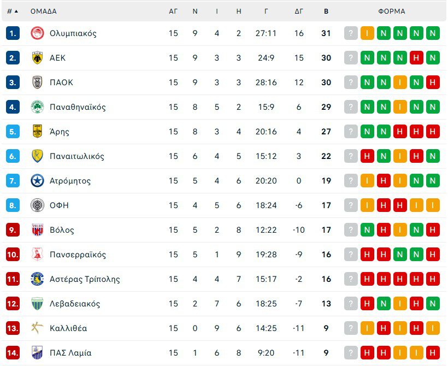Click the Λεβαδειακός team name

pyautogui.click(x=75, y=304)
